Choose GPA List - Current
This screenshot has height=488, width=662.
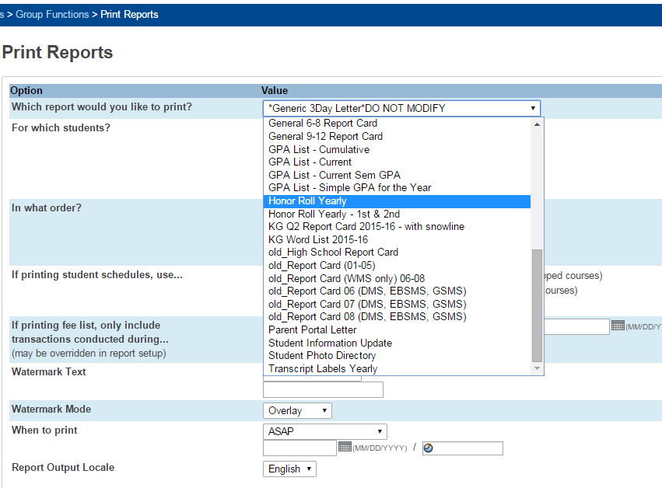click(x=397, y=162)
